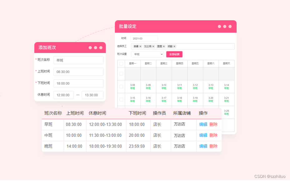Viewport: 290px width, 181px height.
Task: Remove employee tag 刘士燕
Action: coord(153,46)
